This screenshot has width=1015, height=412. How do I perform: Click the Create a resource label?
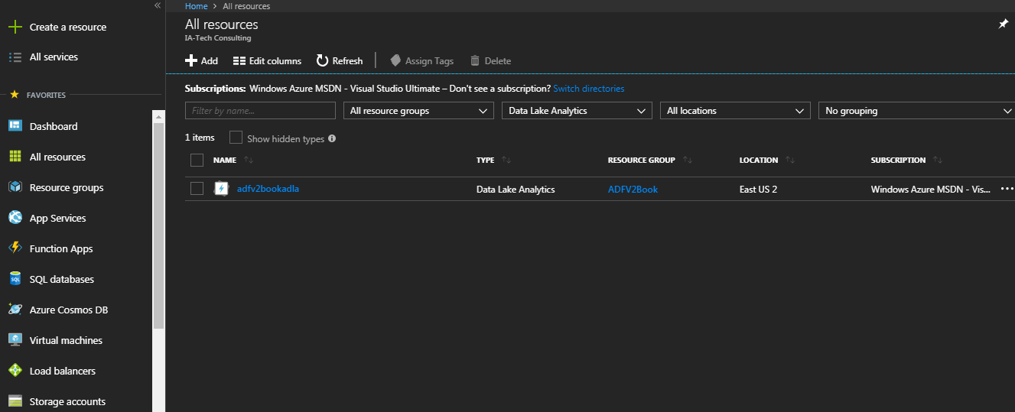[68, 27]
